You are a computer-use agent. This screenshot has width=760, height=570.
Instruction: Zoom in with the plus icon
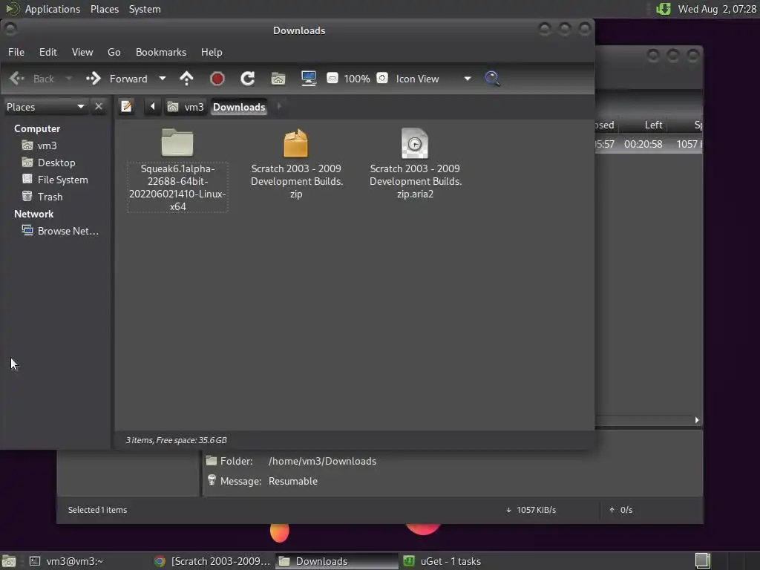tap(382, 78)
